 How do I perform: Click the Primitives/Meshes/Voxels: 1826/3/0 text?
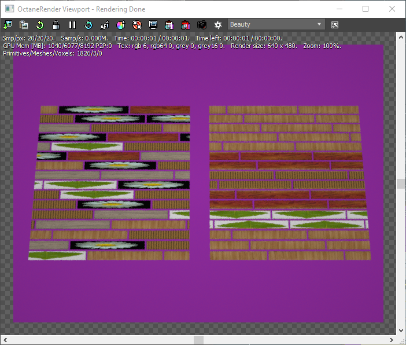(53, 53)
